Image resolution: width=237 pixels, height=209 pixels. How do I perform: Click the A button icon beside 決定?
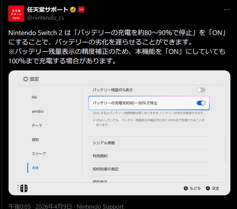[208, 188]
